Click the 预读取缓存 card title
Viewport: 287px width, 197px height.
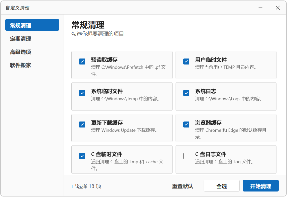tap(104, 60)
